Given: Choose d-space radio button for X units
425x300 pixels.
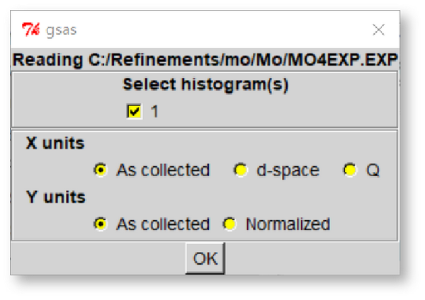Looking at the screenshot, I should [x=241, y=171].
